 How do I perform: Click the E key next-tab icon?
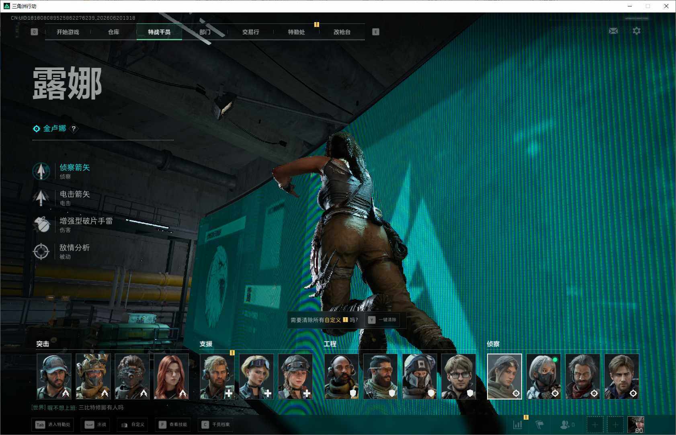coord(376,32)
